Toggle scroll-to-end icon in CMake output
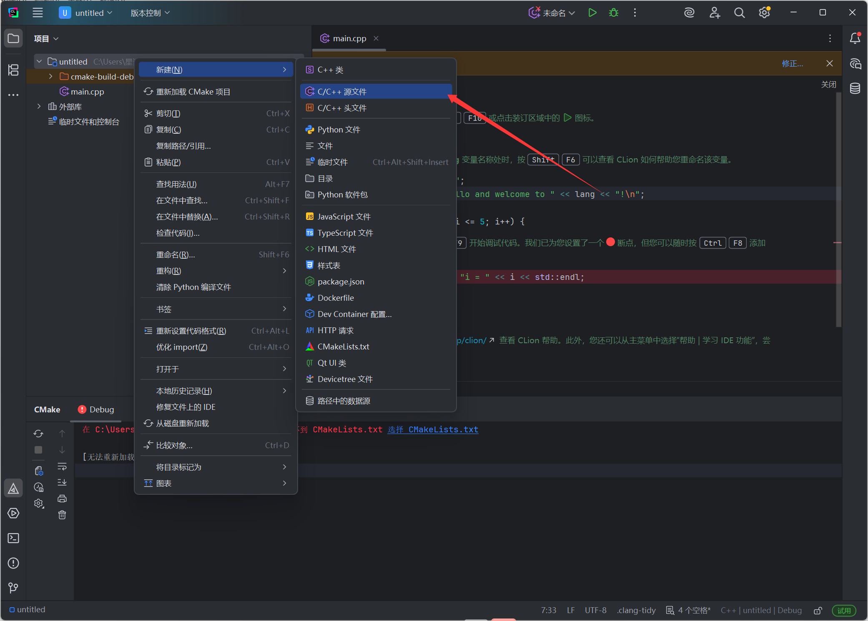Image resolution: width=868 pixels, height=621 pixels. pyautogui.click(x=62, y=482)
